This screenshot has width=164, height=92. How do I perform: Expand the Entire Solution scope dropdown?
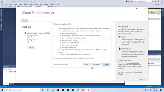pos(10,69)
